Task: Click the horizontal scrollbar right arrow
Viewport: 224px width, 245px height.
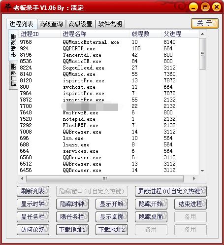Action: click(194, 178)
